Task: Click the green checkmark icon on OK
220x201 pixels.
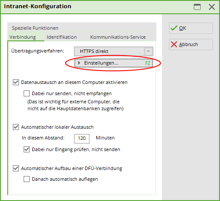Action: coord(174,28)
